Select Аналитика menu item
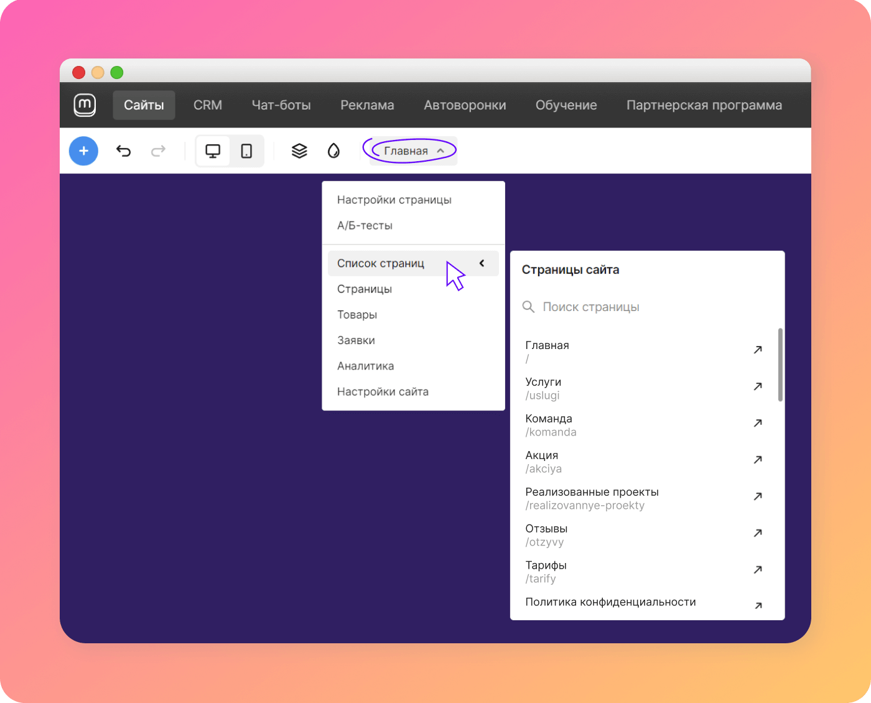 pos(413,366)
